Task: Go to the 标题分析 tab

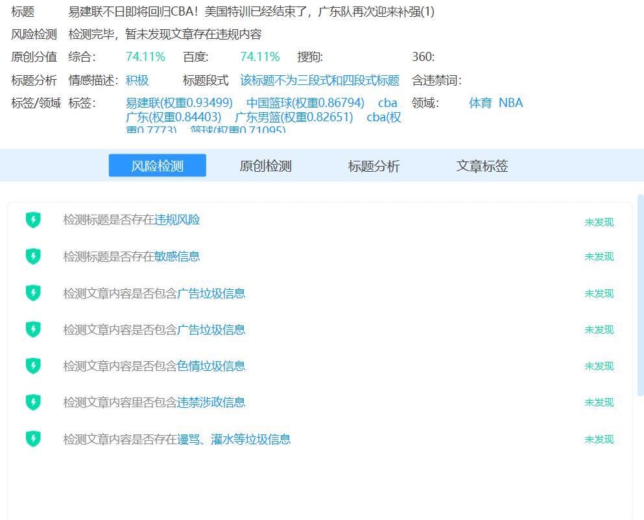Action: 374,166
